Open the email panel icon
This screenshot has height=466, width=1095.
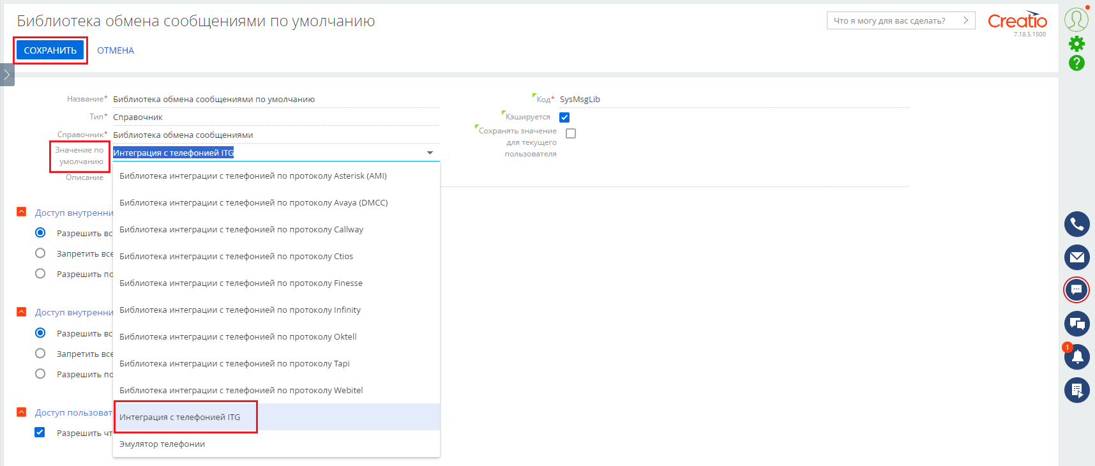[1076, 257]
